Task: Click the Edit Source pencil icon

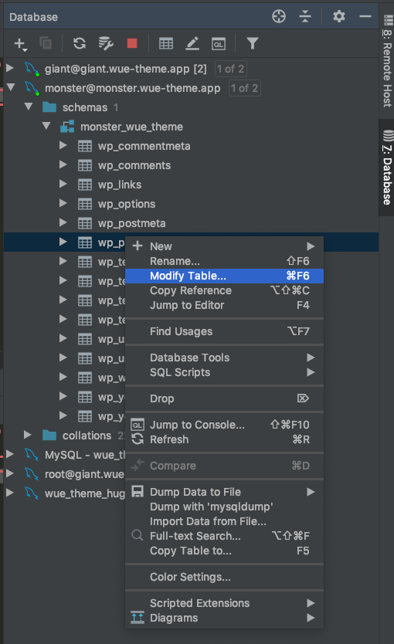Action: [x=192, y=43]
